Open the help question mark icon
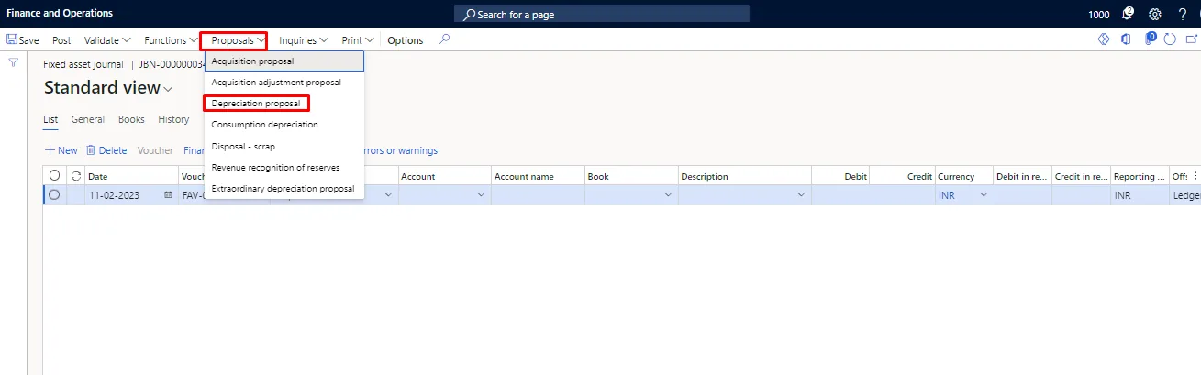Image resolution: width=1201 pixels, height=375 pixels. [x=1183, y=14]
